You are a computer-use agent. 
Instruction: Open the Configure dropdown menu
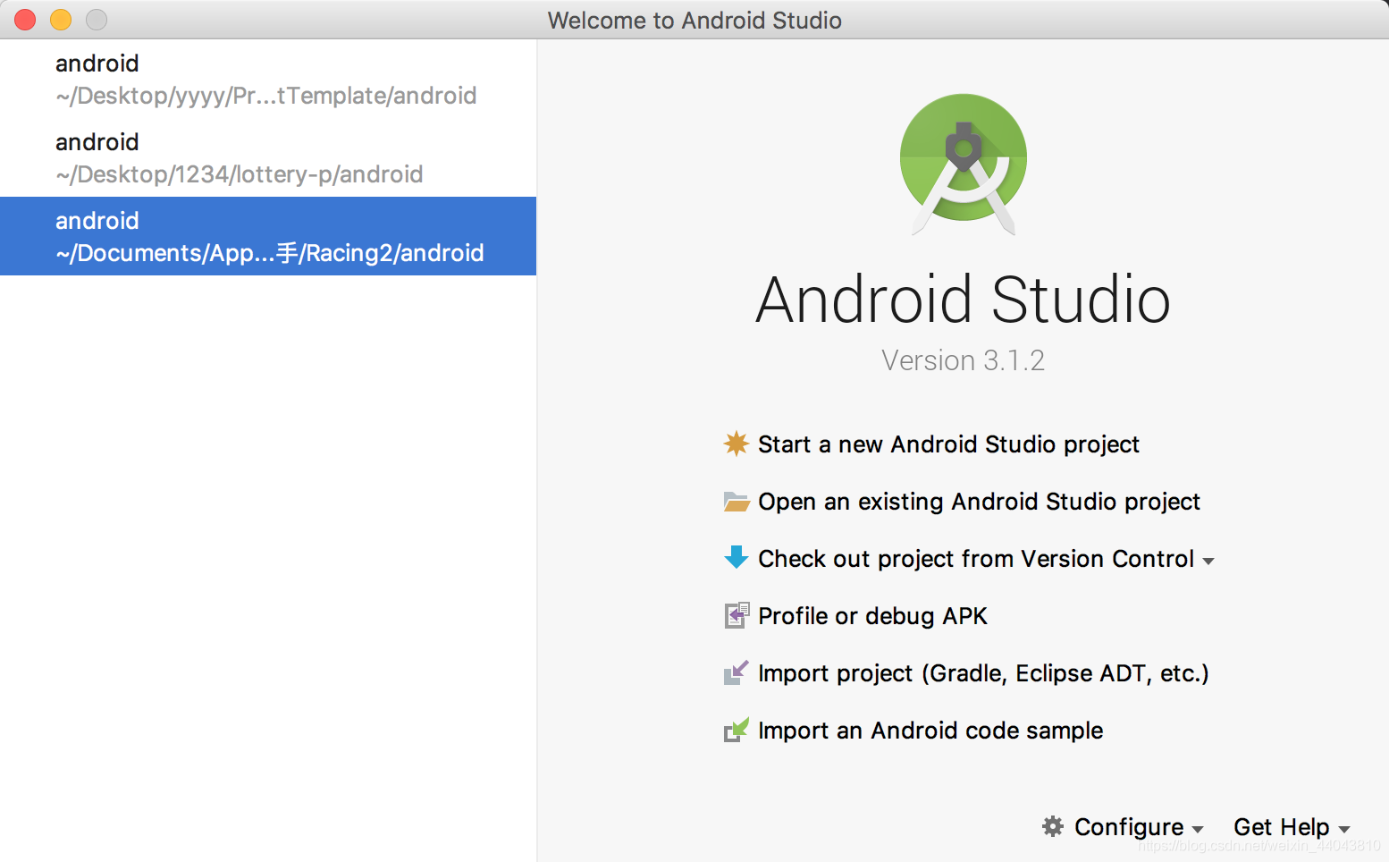pos(1139,827)
